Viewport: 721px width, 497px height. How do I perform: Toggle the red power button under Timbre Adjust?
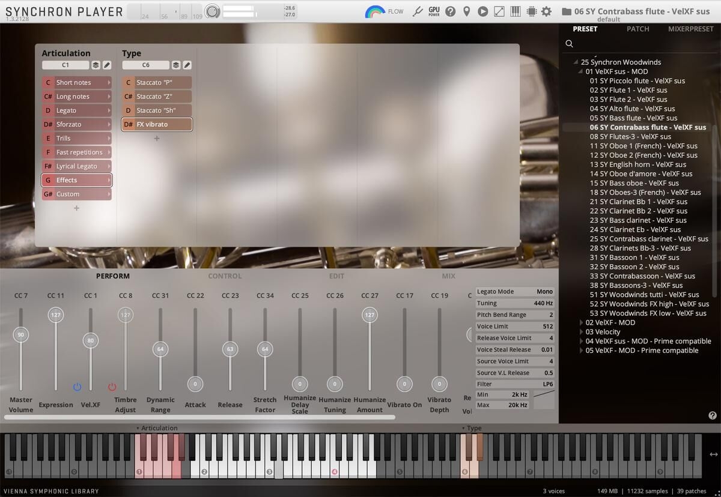tap(112, 387)
